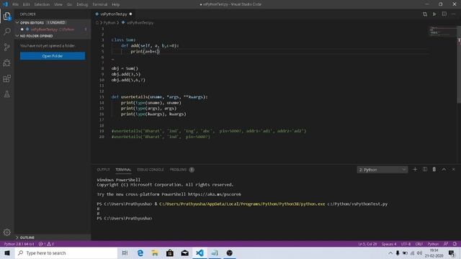The width and height of the screenshot is (461, 259).
Task: Open the Test beaker view
Action: pyautogui.click(x=6, y=94)
